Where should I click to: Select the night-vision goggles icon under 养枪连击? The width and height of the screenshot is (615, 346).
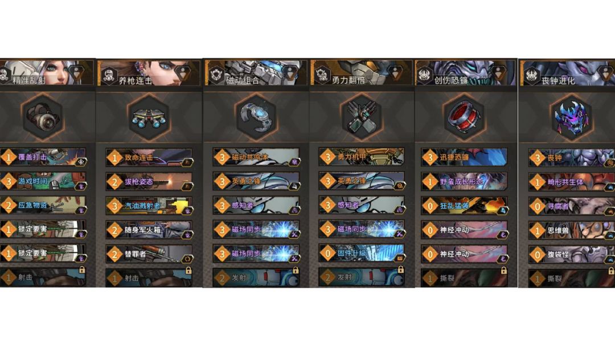pos(149,117)
